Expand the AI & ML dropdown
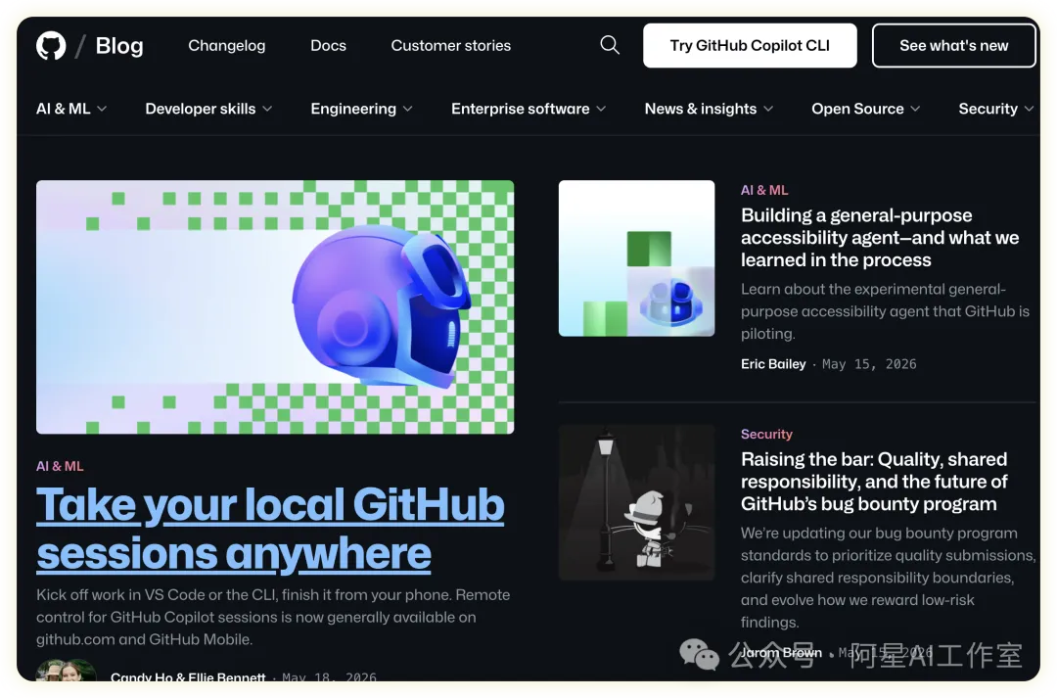 pos(71,109)
